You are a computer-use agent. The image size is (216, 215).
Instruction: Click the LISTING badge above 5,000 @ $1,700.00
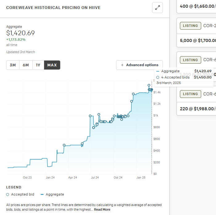(190, 26)
